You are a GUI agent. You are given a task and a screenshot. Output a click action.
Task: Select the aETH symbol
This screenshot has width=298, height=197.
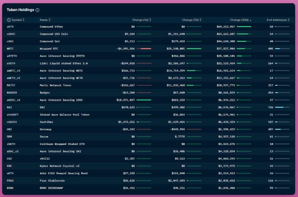[10, 173]
